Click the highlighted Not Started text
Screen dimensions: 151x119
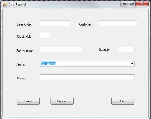[48, 64]
